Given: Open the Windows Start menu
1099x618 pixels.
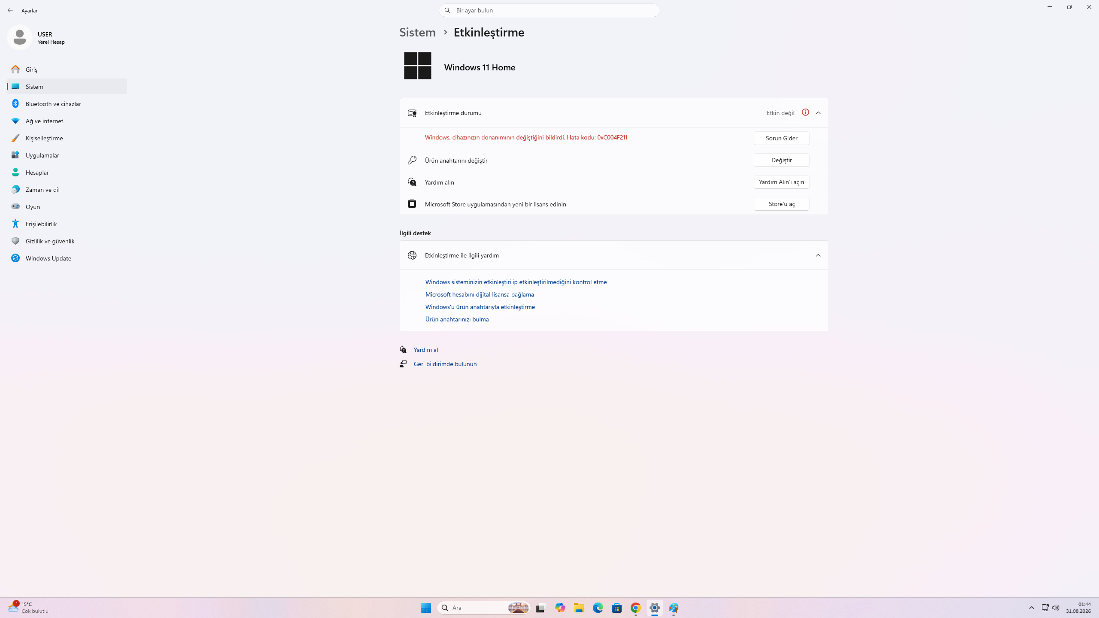Looking at the screenshot, I should point(426,608).
